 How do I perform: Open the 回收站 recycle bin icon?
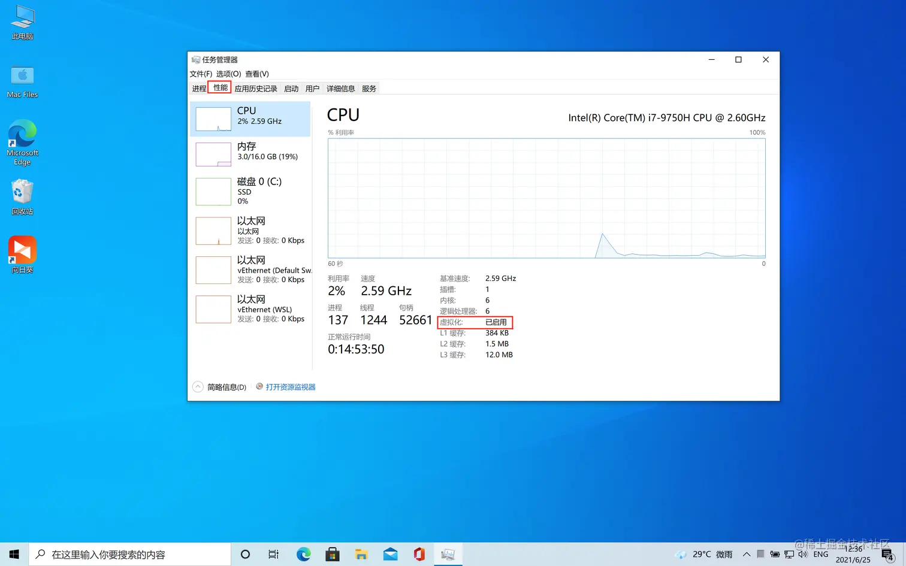pos(22,198)
